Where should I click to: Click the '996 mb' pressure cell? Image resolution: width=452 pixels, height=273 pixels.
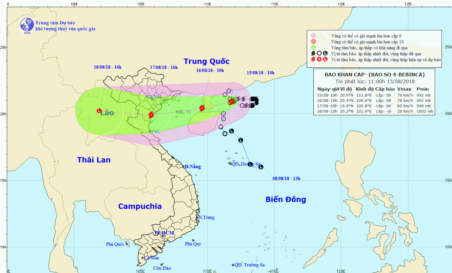(x=424, y=106)
